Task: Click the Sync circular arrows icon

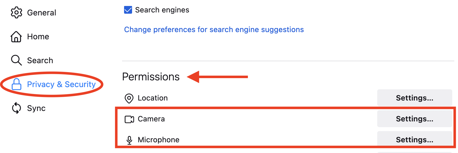Action: coord(17,108)
